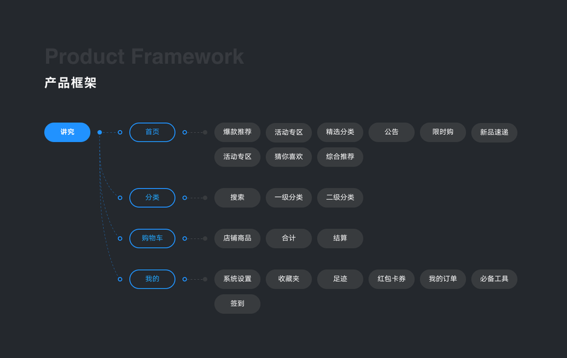Open the 公告 item
567x358 pixels.
pyautogui.click(x=391, y=132)
